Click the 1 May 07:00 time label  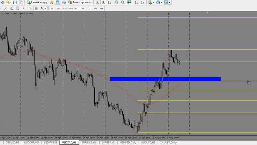pyautogui.click(x=159, y=137)
